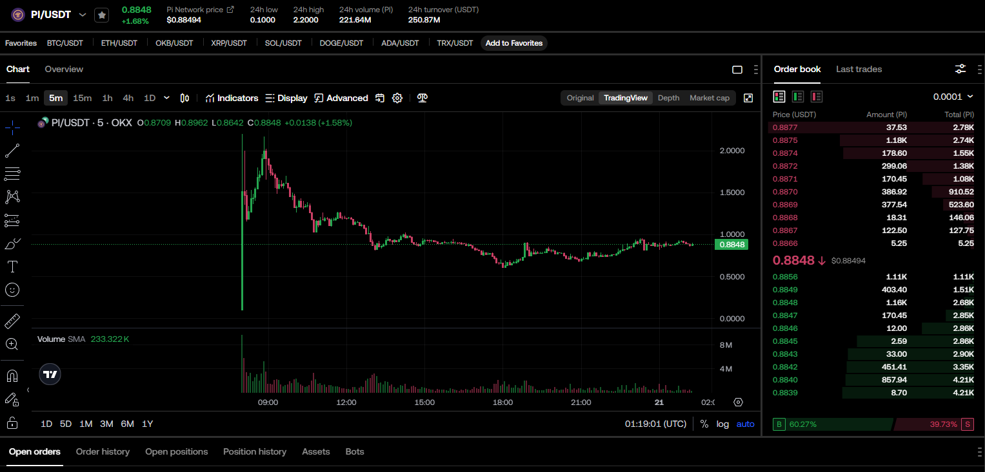
Task: Show sell orders only view
Action: pos(817,97)
